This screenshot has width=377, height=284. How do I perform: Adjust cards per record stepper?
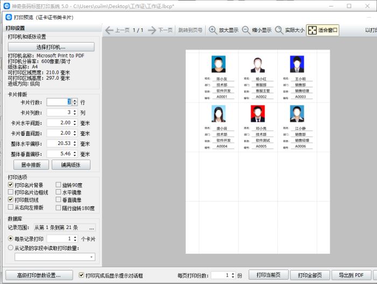coord(75,239)
